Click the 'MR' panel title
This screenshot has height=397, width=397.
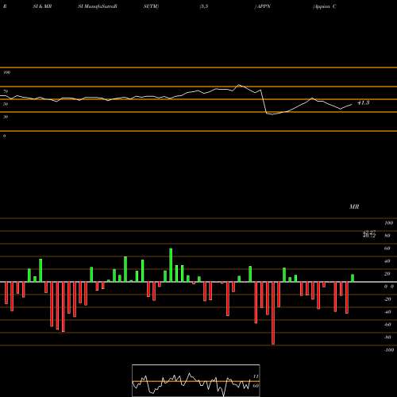[x=354, y=206]
